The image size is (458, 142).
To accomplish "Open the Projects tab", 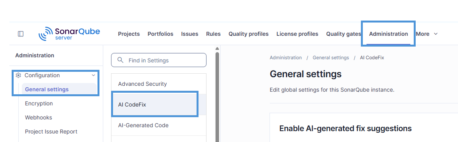I will coord(129,34).
